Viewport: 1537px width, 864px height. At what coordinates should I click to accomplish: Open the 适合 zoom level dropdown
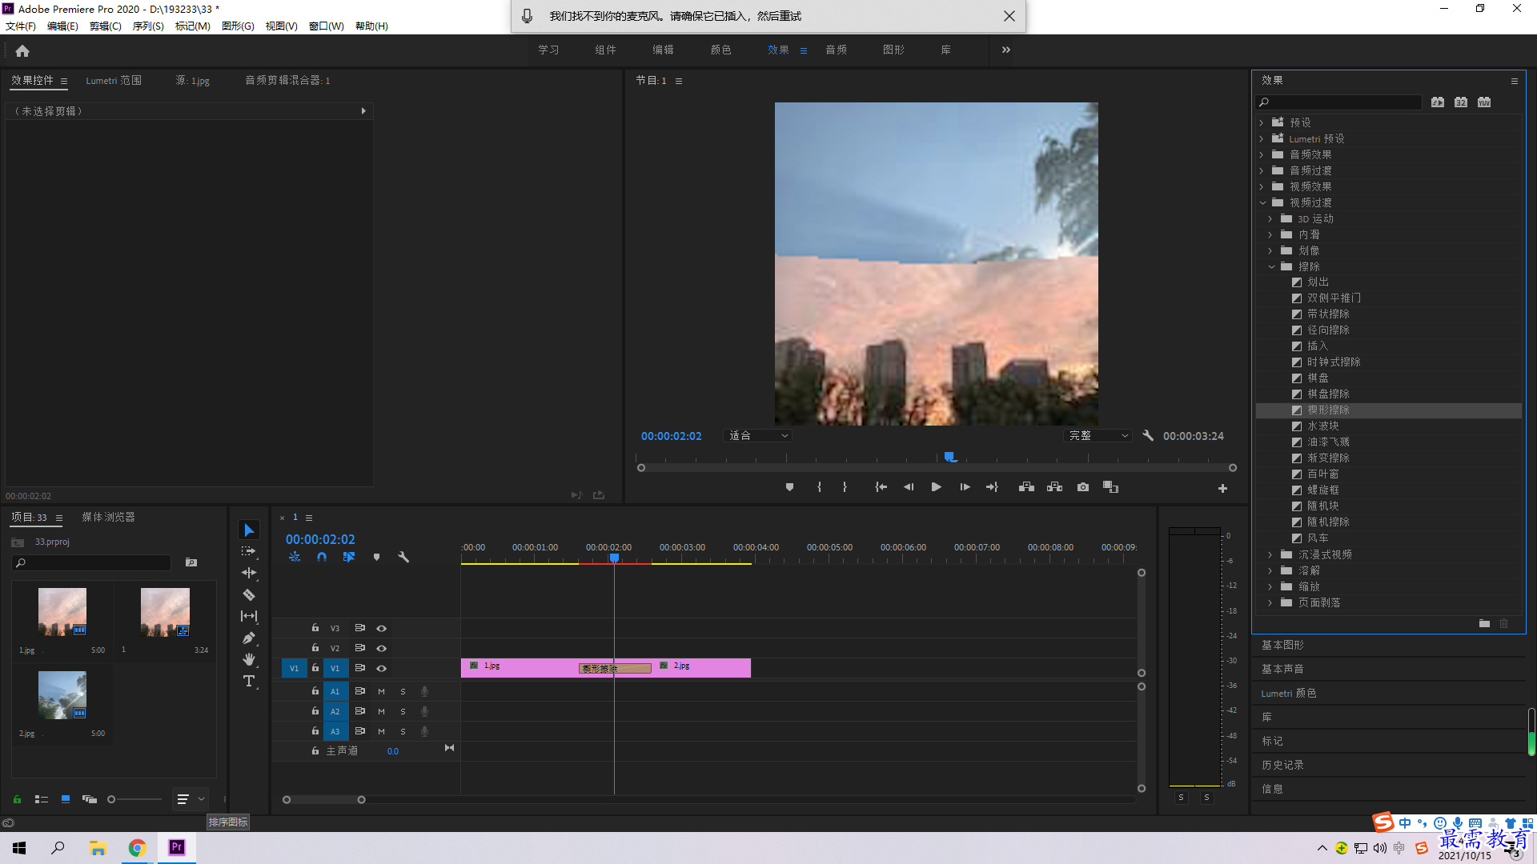(x=757, y=436)
